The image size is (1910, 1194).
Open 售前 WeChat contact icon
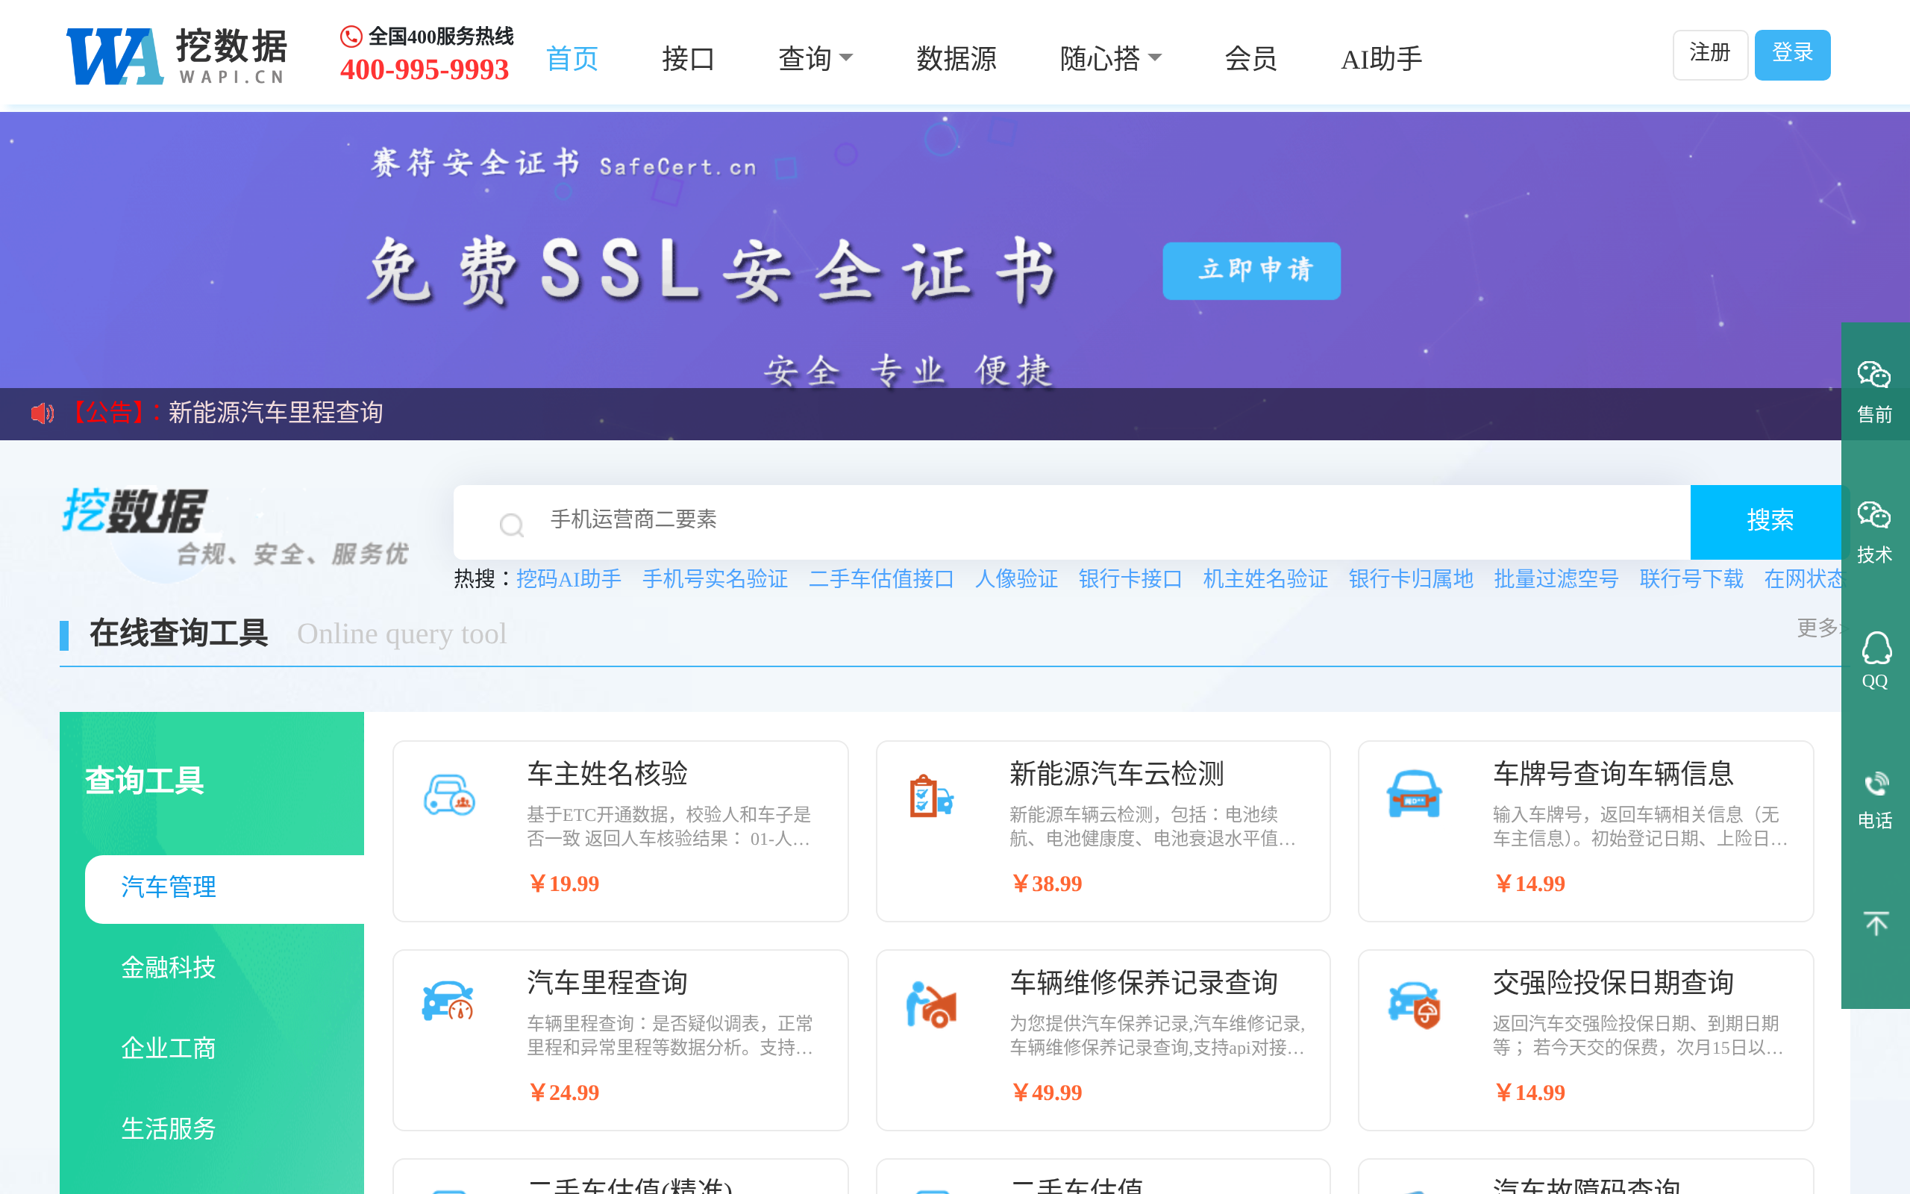point(1874,375)
